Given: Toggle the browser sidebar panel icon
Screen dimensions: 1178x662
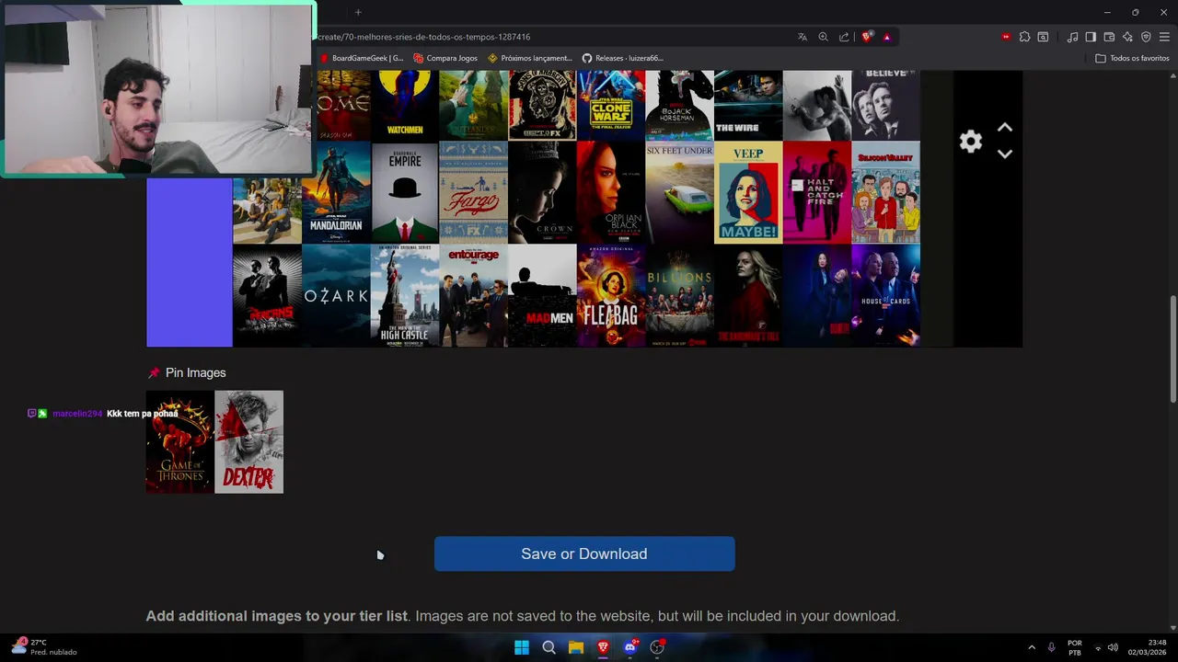Looking at the screenshot, I should pos(1091,37).
